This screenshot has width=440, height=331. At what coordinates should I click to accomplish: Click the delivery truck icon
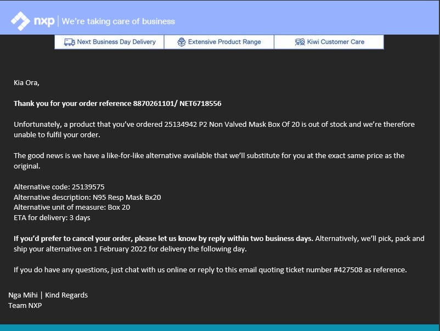point(69,42)
